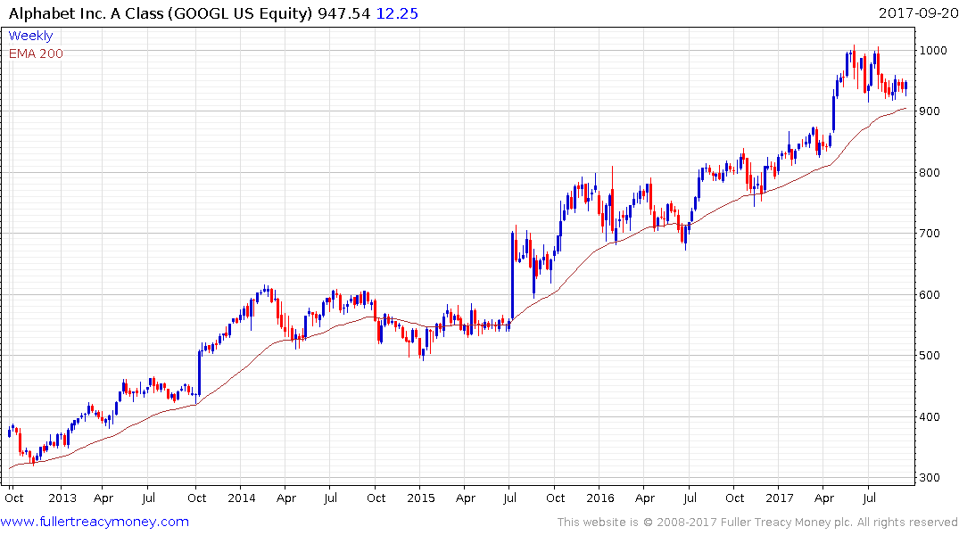Click the copyright notice text
Viewport: 959px width, 535px height.
tap(757, 523)
